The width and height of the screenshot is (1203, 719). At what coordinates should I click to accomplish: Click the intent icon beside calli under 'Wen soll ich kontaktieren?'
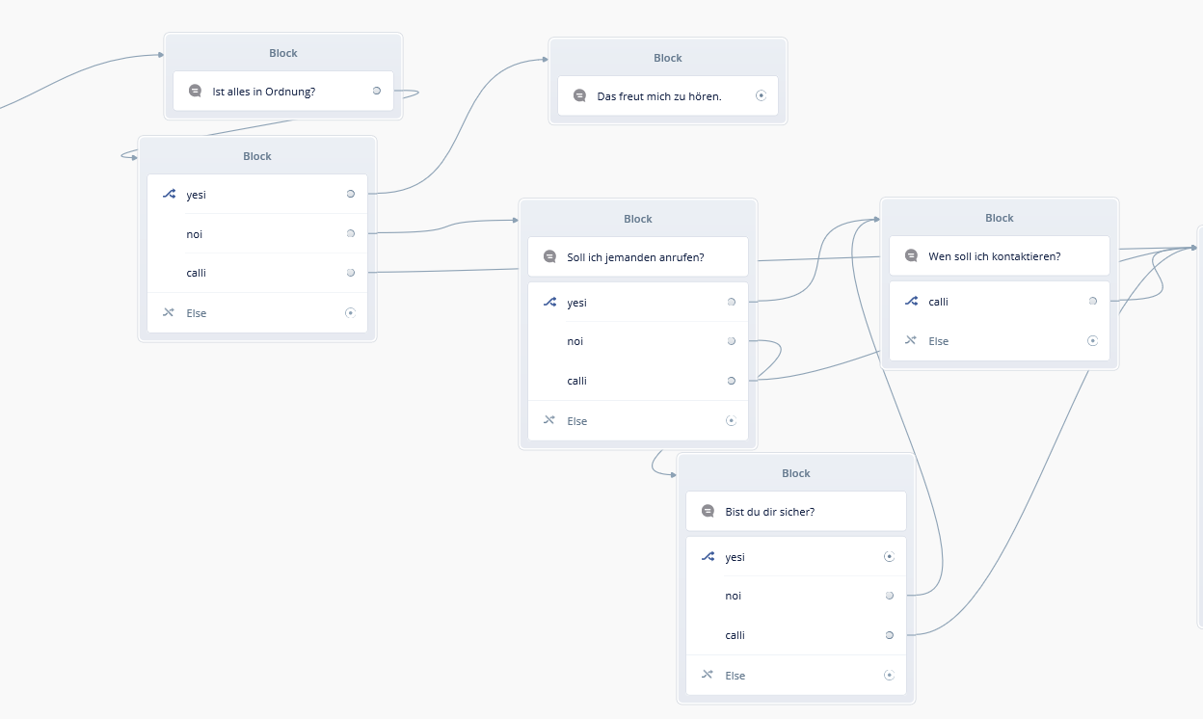pos(911,302)
